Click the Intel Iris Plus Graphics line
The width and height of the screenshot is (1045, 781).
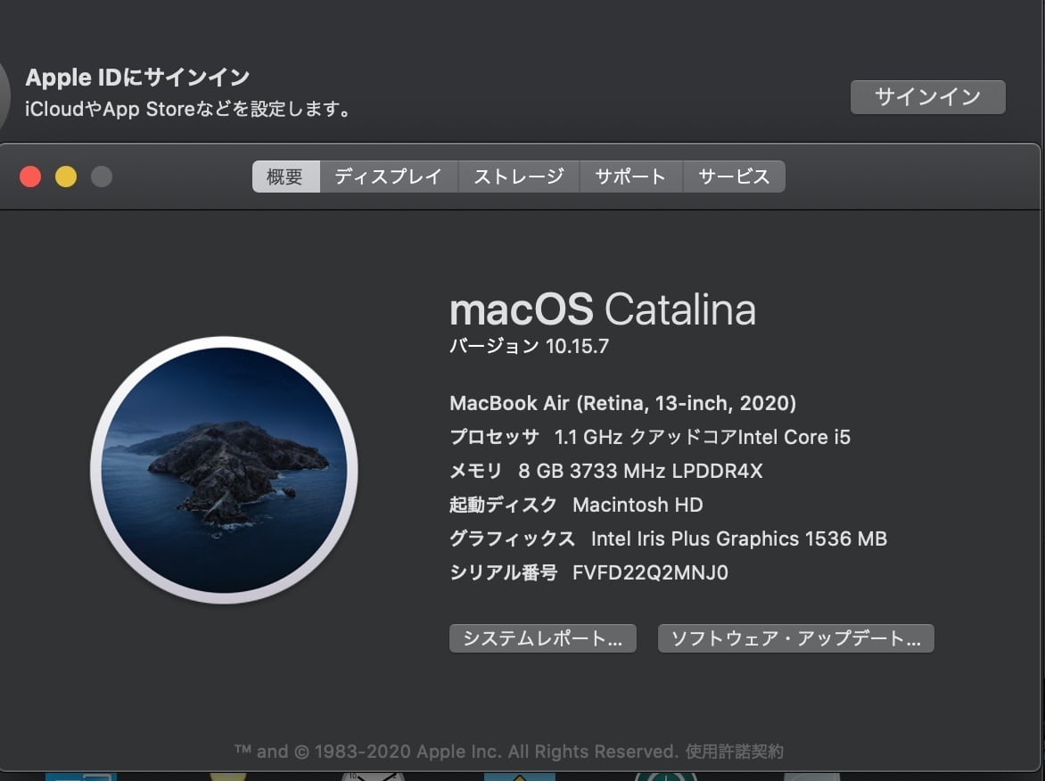[x=738, y=538]
